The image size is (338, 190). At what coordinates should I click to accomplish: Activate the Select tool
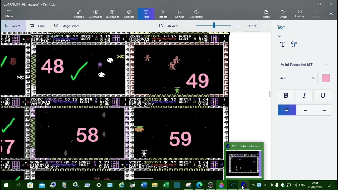pyautogui.click(x=13, y=26)
